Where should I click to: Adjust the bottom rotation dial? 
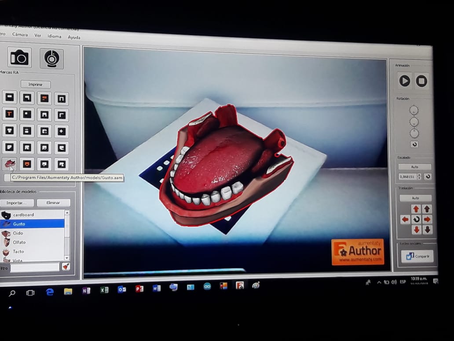414,133
